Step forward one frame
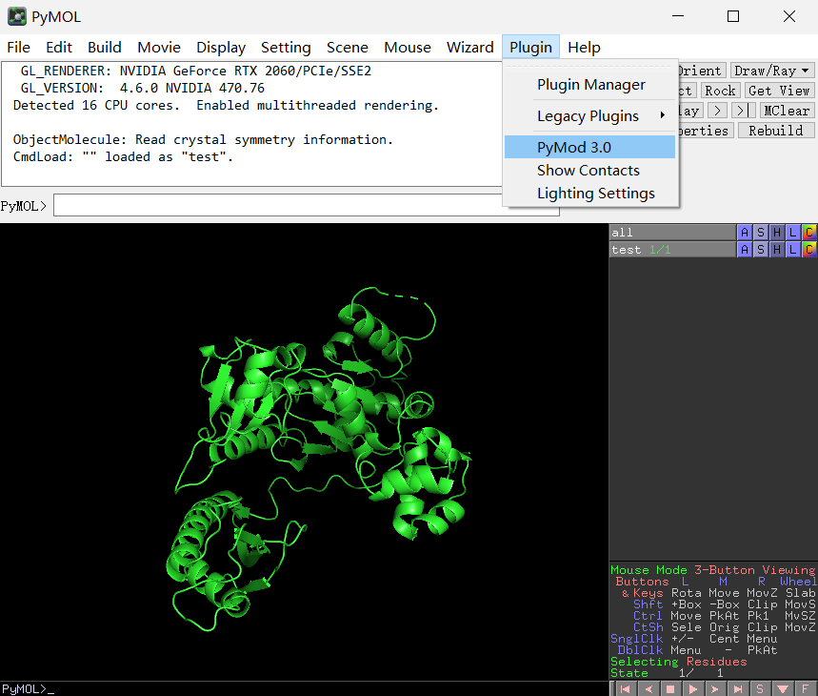This screenshot has width=818, height=696. pyautogui.click(x=715, y=689)
